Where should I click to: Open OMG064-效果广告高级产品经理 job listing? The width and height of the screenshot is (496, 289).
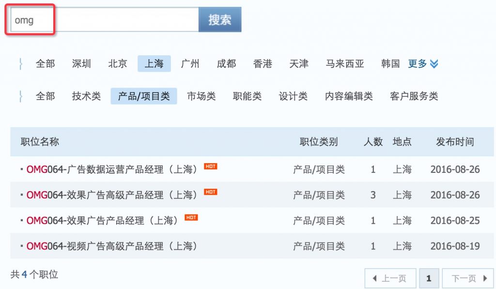pyautogui.click(x=112, y=195)
